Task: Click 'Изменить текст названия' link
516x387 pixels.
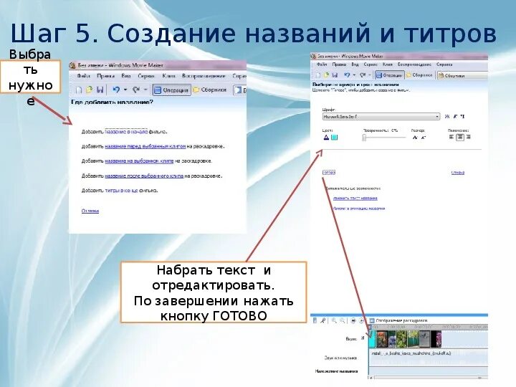Action: [355, 199]
